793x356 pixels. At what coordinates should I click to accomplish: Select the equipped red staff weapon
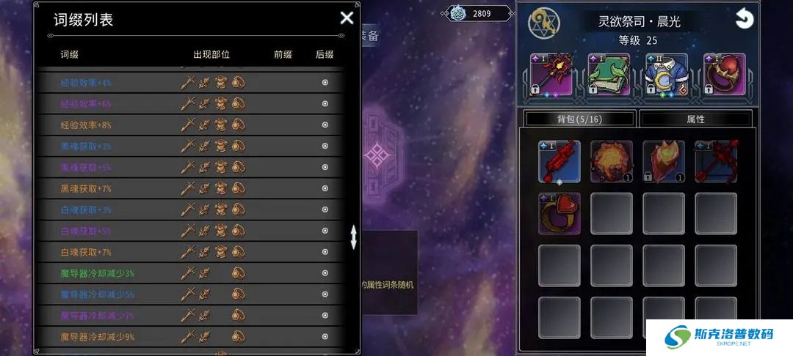(551, 75)
